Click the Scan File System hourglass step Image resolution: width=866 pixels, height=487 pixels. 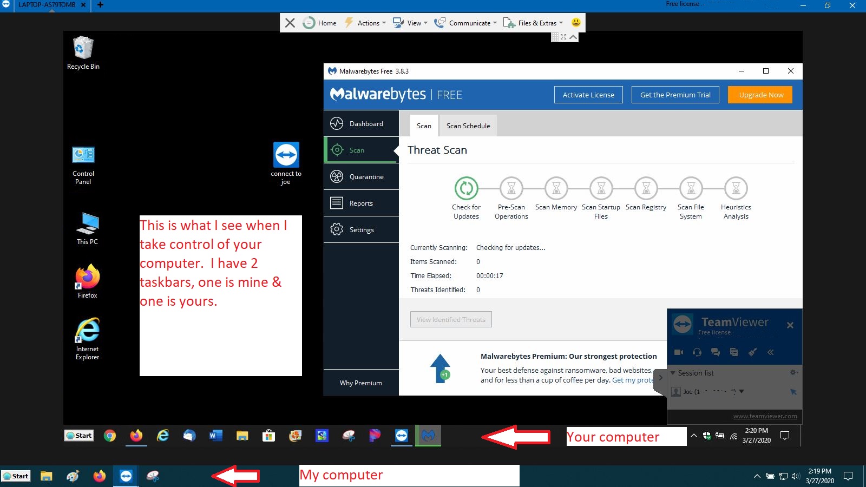pyautogui.click(x=691, y=188)
